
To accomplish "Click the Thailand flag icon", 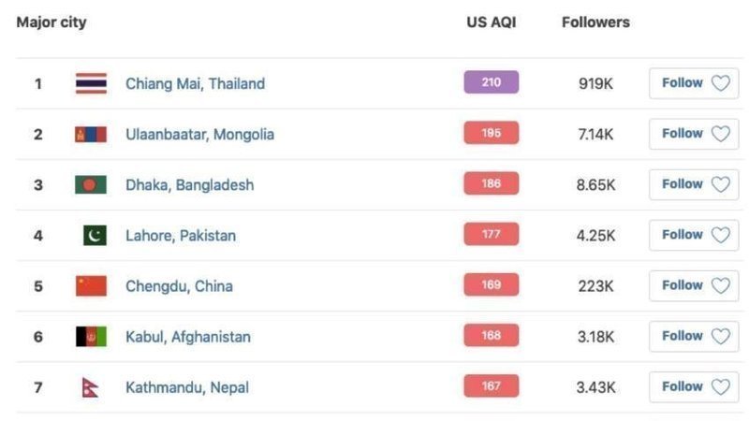I will (91, 83).
